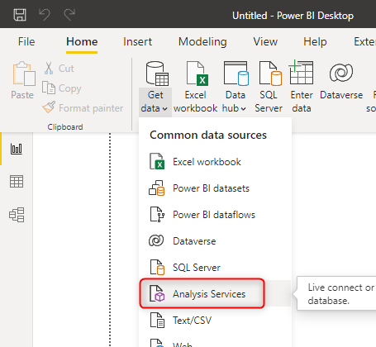This screenshot has height=347, width=376.
Task: Click the SQL Server ribbon icon
Action: click(x=269, y=74)
